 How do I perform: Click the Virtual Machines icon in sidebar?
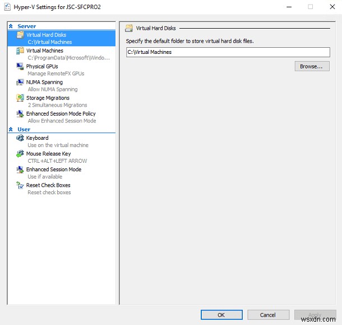point(20,51)
